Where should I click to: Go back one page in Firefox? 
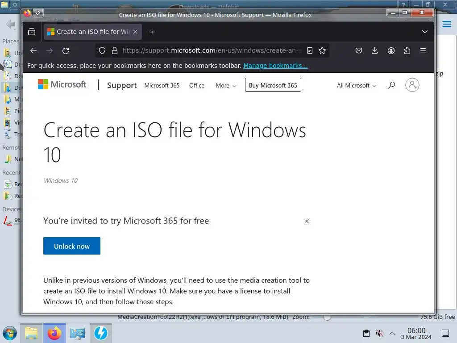tap(33, 51)
